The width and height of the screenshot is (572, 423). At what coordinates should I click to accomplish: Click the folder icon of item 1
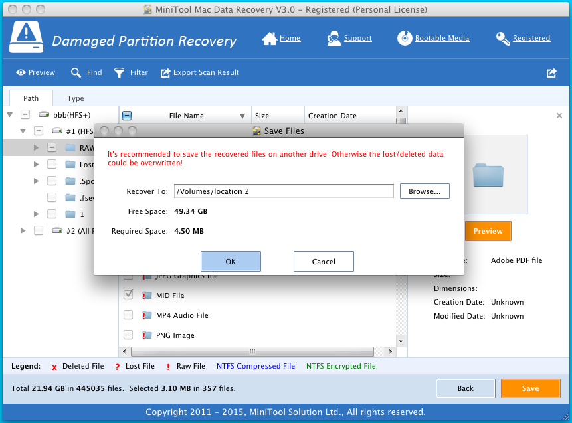click(x=70, y=214)
